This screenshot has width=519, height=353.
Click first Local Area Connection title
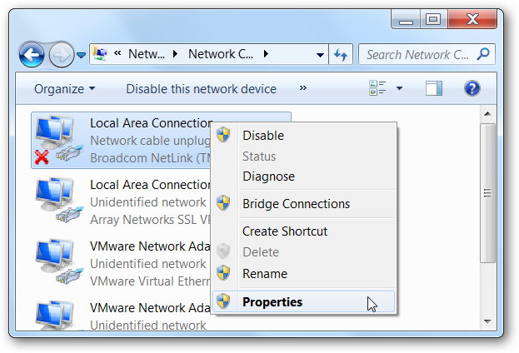click(x=151, y=123)
